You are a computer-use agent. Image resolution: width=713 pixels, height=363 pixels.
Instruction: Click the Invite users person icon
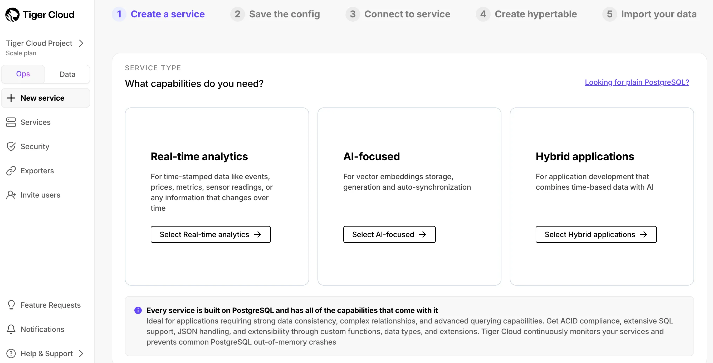[x=11, y=195]
